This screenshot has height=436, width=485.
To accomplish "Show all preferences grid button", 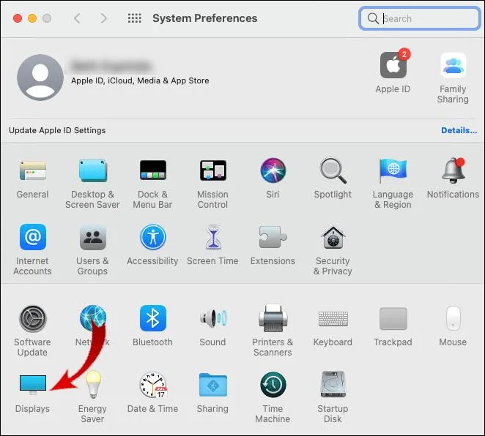I will tap(135, 18).
